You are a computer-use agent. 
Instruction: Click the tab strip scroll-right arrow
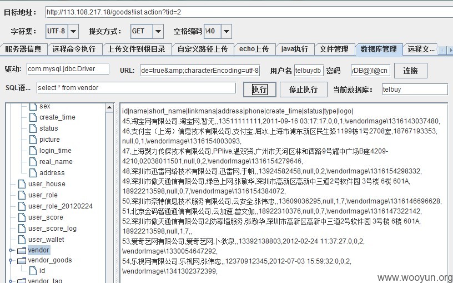tap(450, 51)
